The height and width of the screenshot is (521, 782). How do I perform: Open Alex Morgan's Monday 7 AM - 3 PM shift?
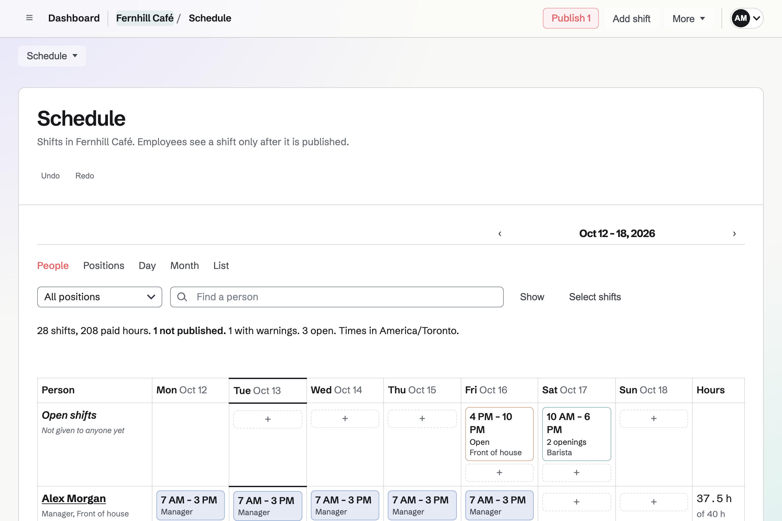191,505
